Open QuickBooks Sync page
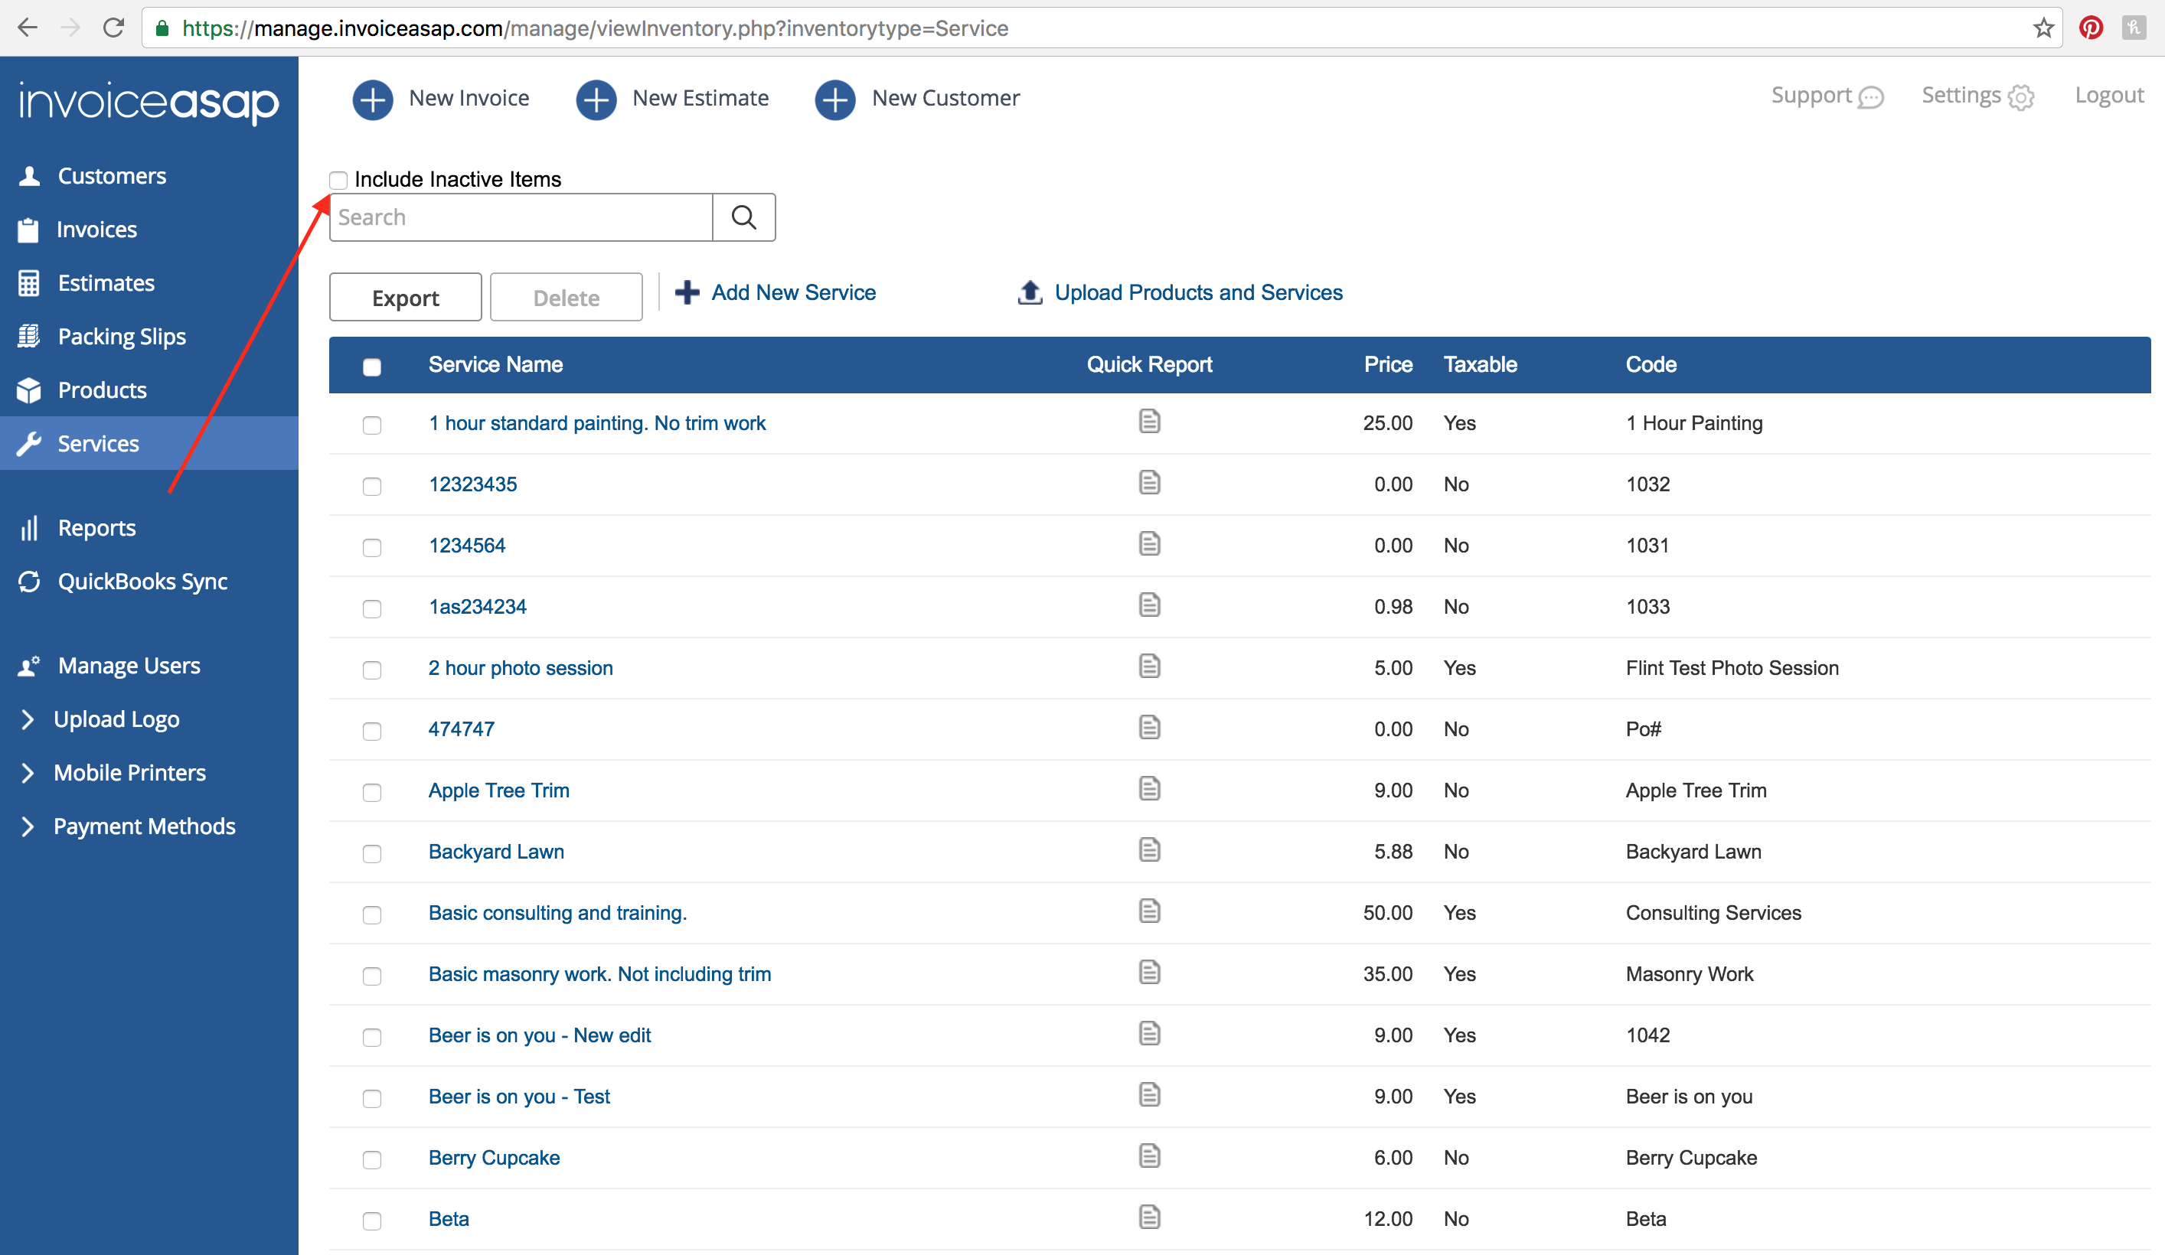The width and height of the screenshot is (2165, 1255). 142,582
